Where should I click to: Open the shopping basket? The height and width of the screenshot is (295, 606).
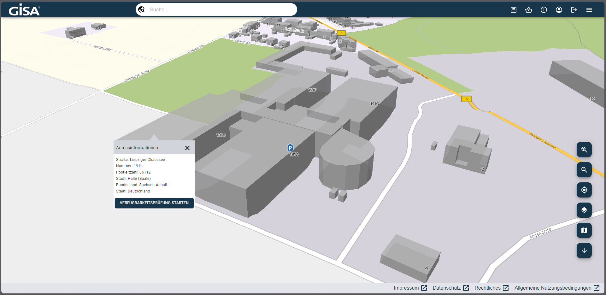(x=529, y=10)
